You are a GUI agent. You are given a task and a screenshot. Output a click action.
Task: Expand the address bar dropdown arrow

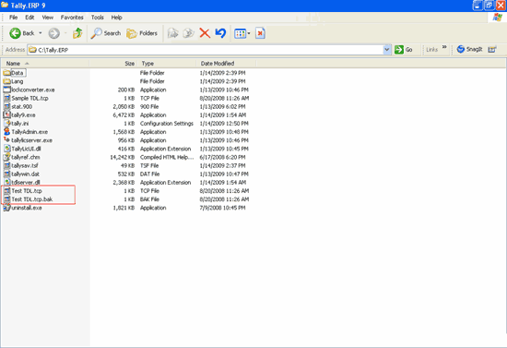pos(387,50)
